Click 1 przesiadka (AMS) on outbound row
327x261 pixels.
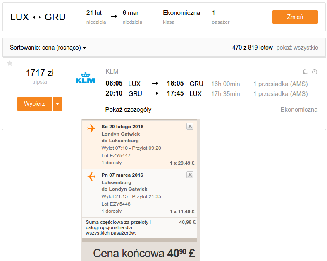281,84
